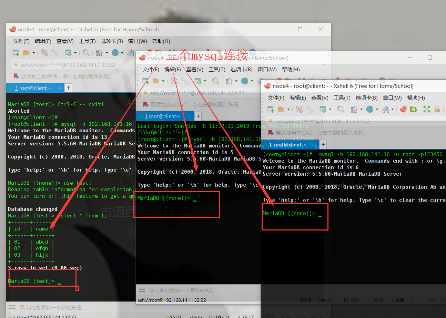Viewport: 446px width, 318px height.
Task: Expand color scheme dropdown arrow in connection id 6 window
Action: [x=361, y=110]
